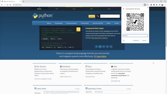Switch to the PyPI top tab
This screenshot has height=94, width=167.
coord(91,9)
